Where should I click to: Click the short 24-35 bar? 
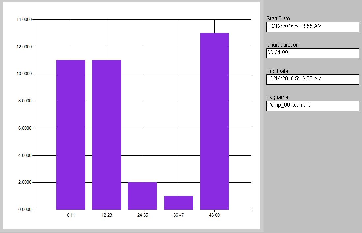[x=143, y=195]
